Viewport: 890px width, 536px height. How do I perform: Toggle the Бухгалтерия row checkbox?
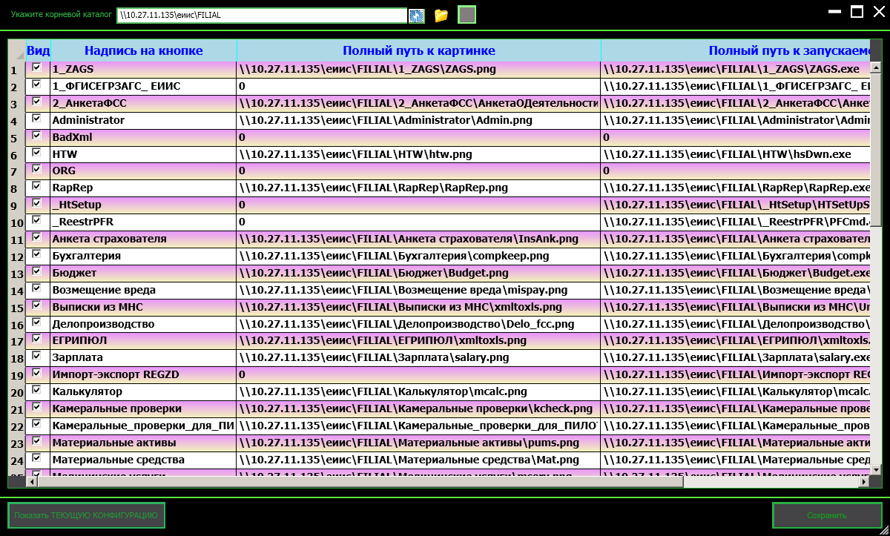pos(37,254)
